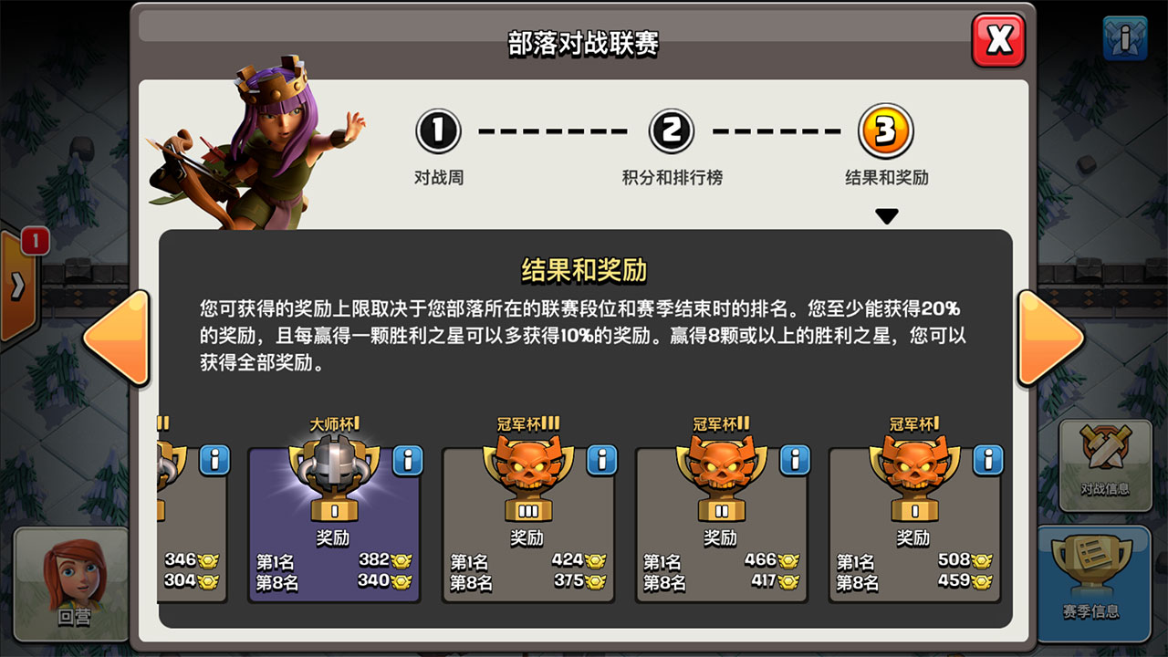Image resolution: width=1168 pixels, height=657 pixels.
Task: Click the info icon on 冠军杯II card
Action: click(795, 460)
